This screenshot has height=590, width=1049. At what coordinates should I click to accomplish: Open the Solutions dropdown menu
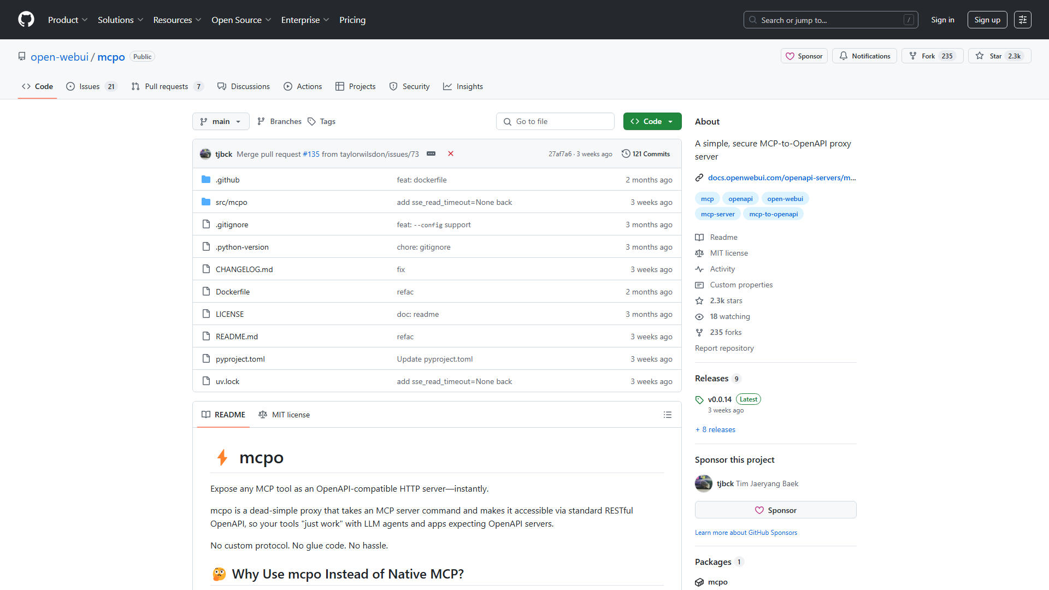point(120,20)
